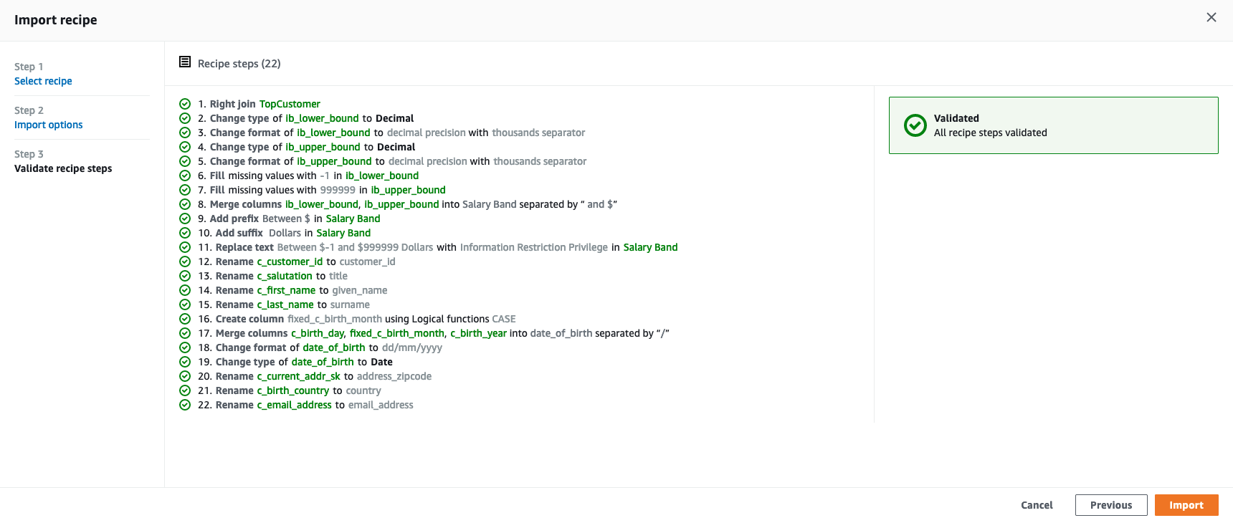This screenshot has height=523, width=1233.
Task: Click c_birth_country in step 21
Action: pos(293,390)
